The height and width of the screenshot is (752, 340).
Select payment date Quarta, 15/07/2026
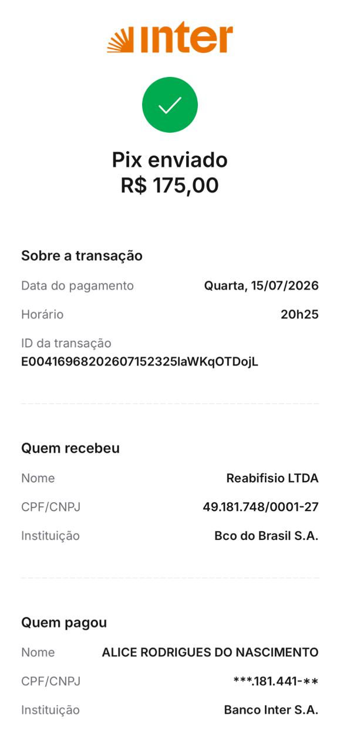[x=261, y=286]
